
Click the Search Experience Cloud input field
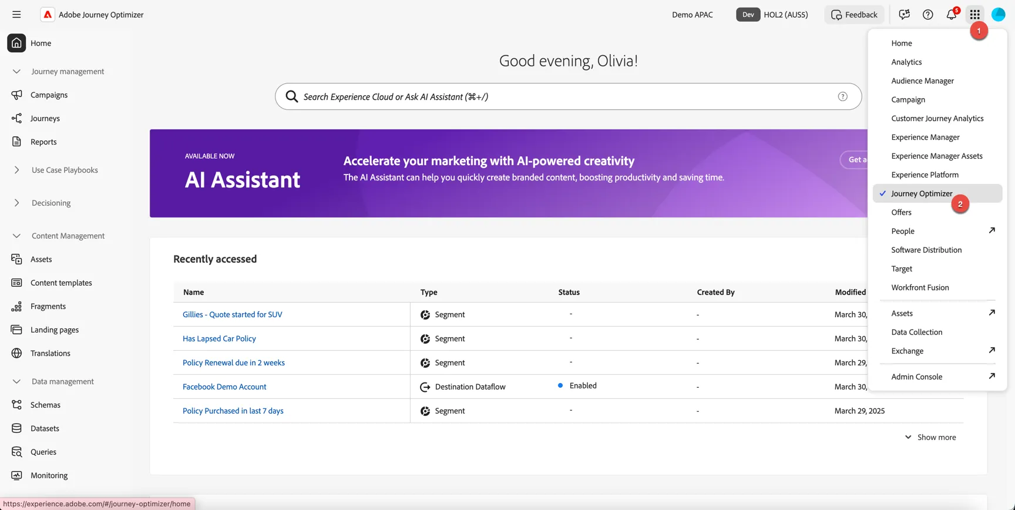[568, 96]
